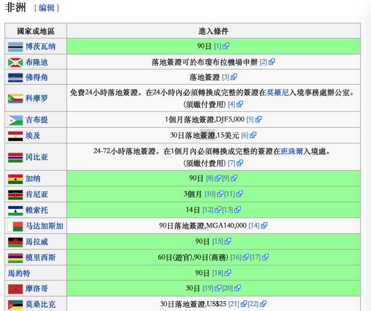Click the Burundi flag icon
This screenshot has width=371, height=311.
[x=15, y=62]
